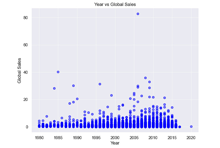Image resolution: width=220 pixels, height=148 pixels.
Task: Click the 2015 x-axis tick label
Action: point(172,138)
